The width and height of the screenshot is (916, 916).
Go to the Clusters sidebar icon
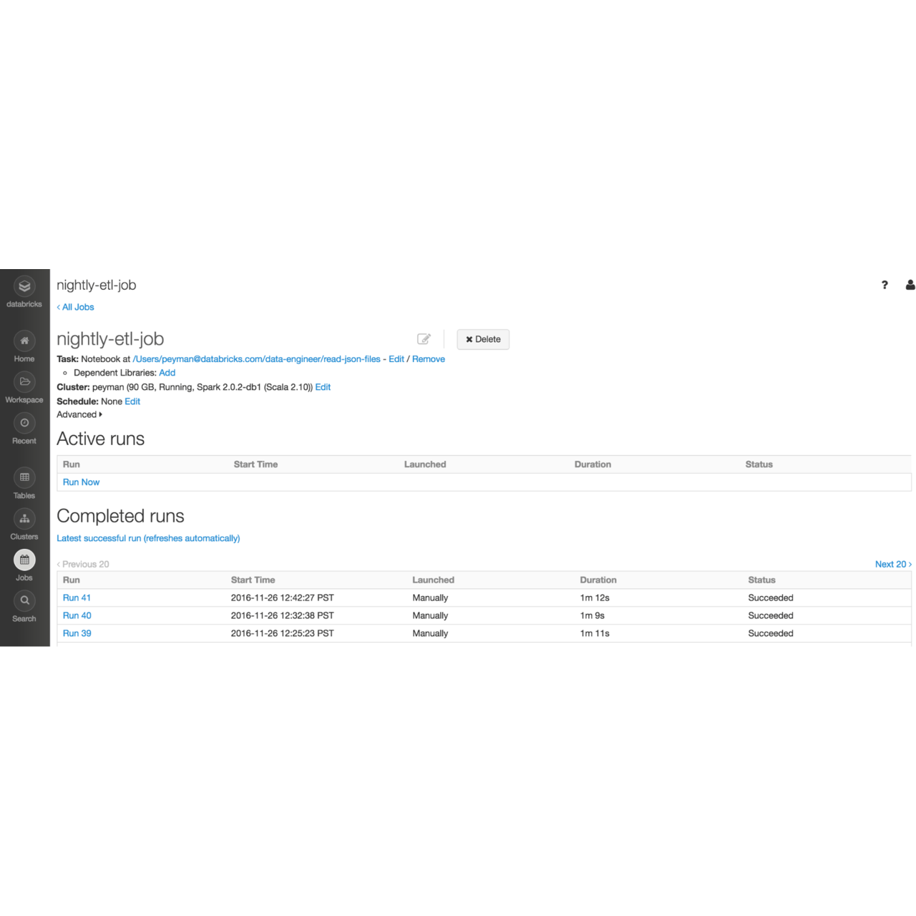(24, 519)
